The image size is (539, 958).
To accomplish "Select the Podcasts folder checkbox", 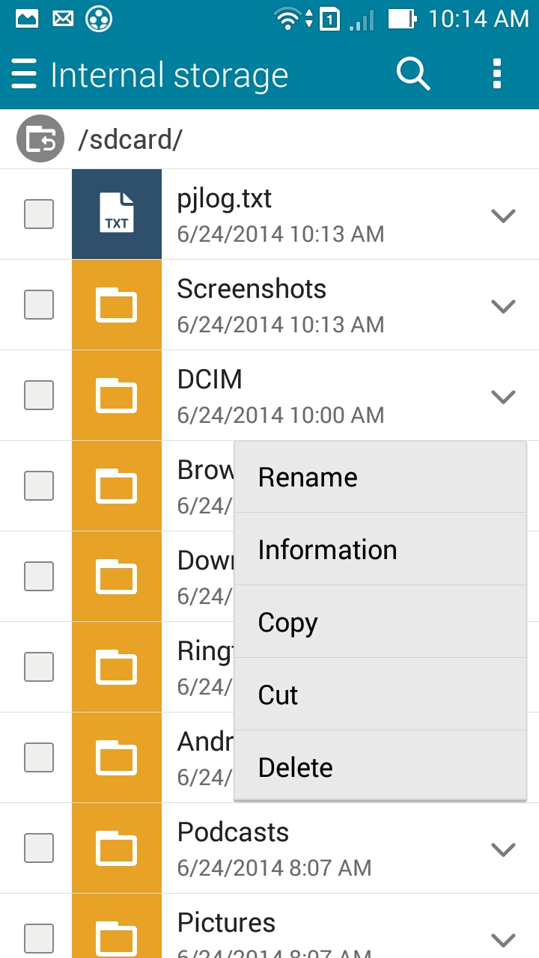I will pyautogui.click(x=39, y=848).
